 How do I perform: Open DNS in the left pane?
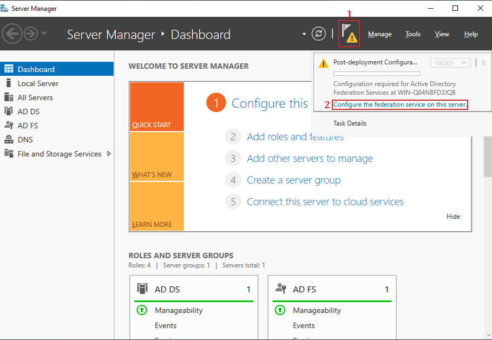tap(57, 140)
